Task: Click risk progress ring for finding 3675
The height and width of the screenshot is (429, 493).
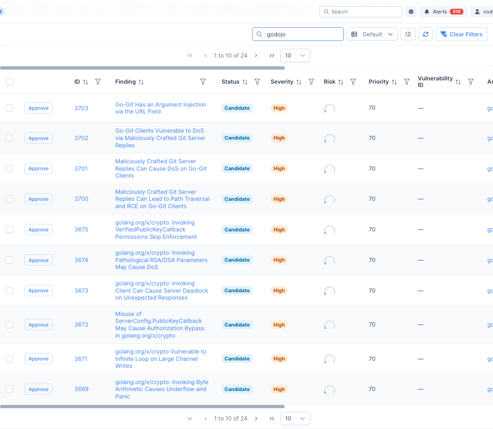Action: tap(329, 231)
